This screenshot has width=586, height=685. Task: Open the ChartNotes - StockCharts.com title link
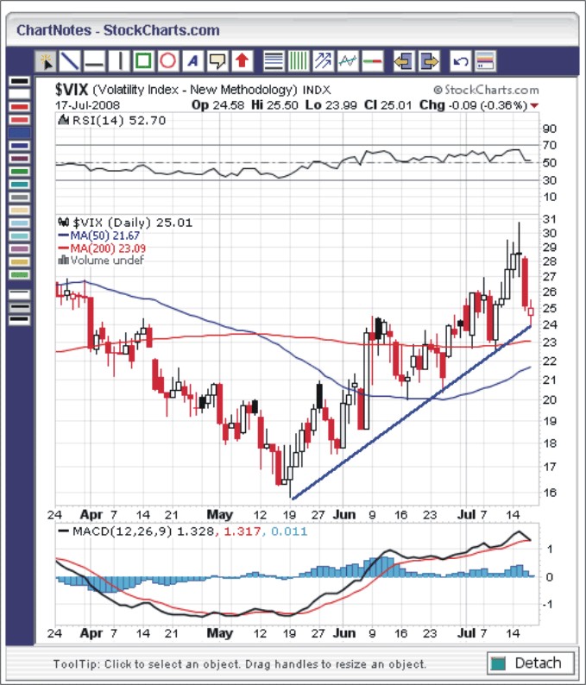(x=118, y=30)
